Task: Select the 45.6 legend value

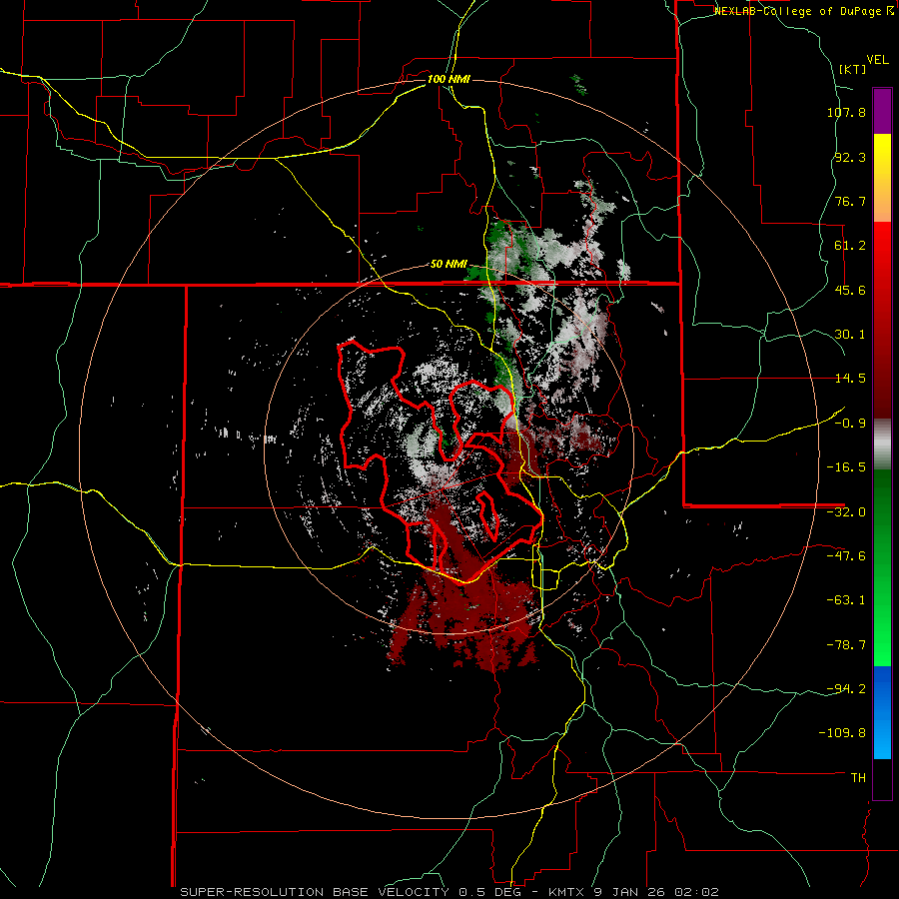Action: pyautogui.click(x=850, y=290)
